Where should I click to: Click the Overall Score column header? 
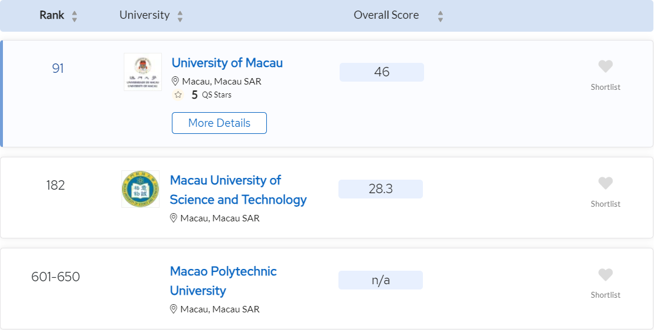386,15
